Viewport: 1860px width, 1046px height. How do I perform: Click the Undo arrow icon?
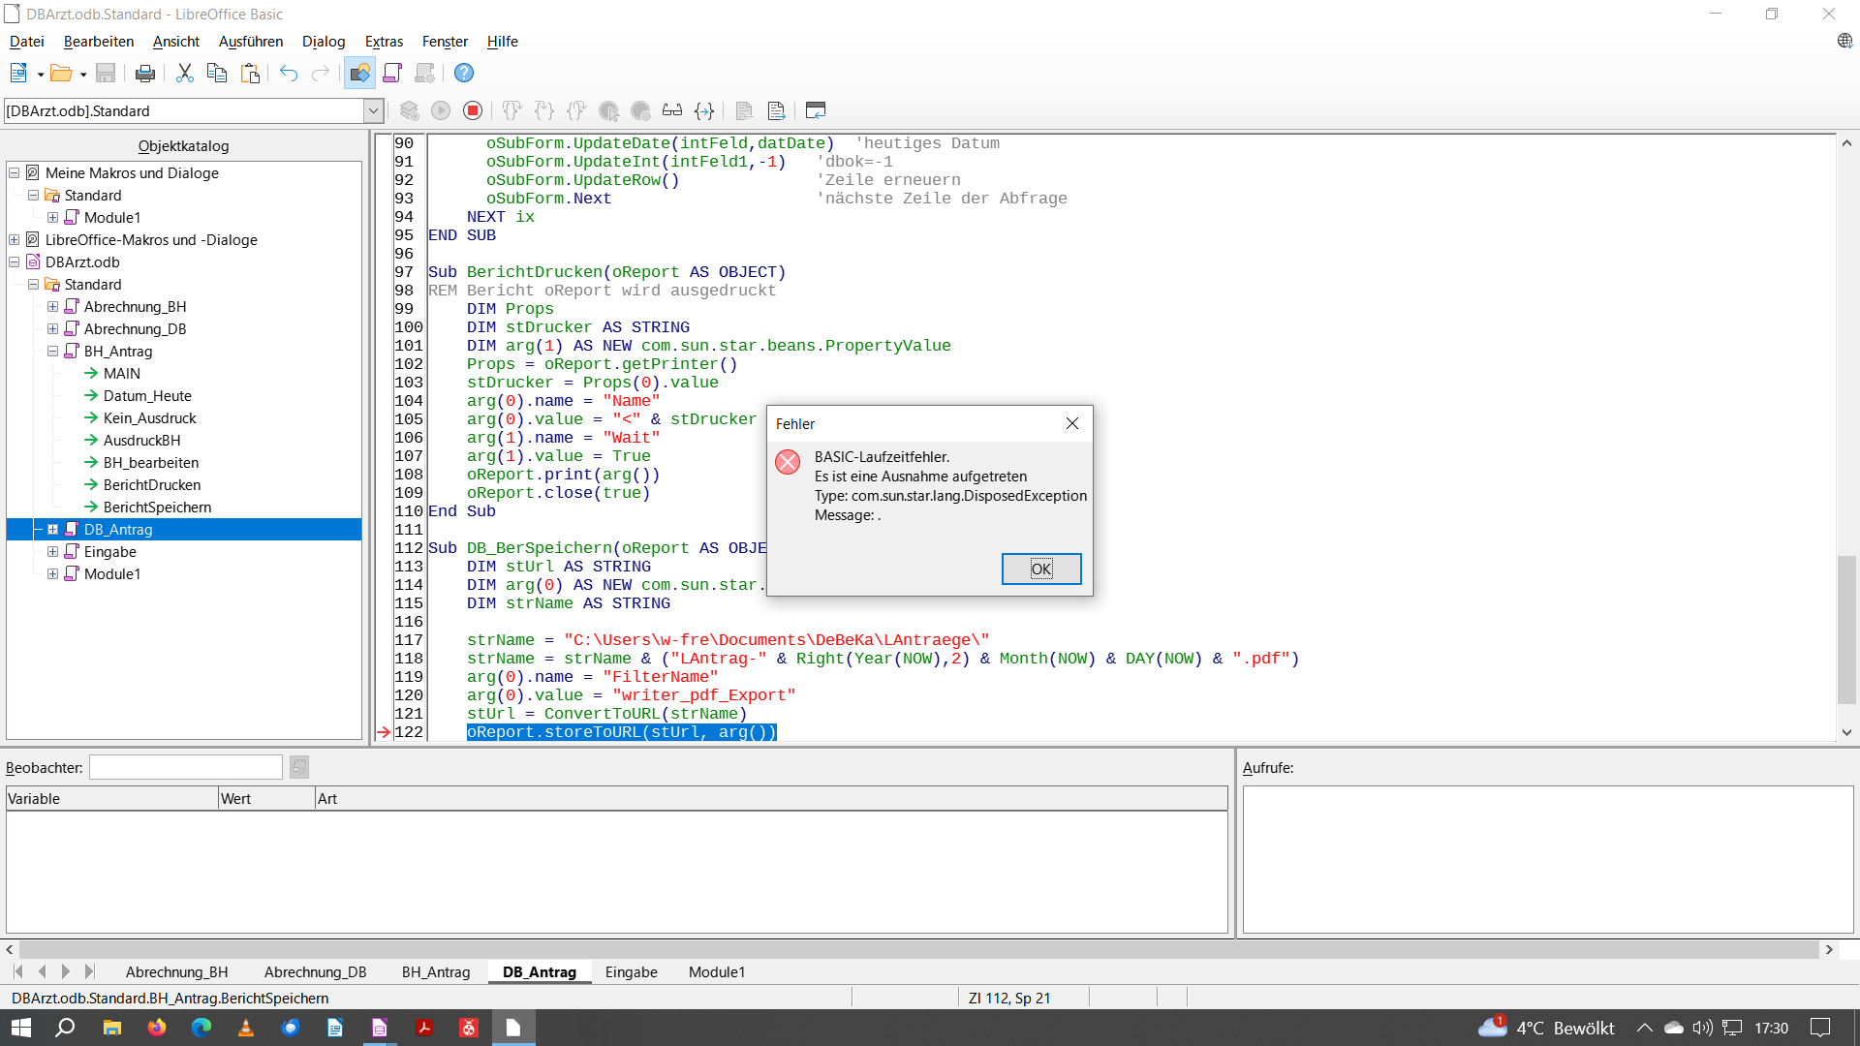tap(289, 73)
